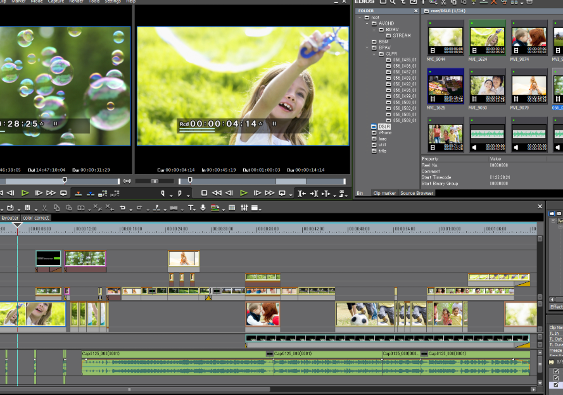Open the Clip marker tab
Viewport: 563px width, 395px height.
[384, 193]
